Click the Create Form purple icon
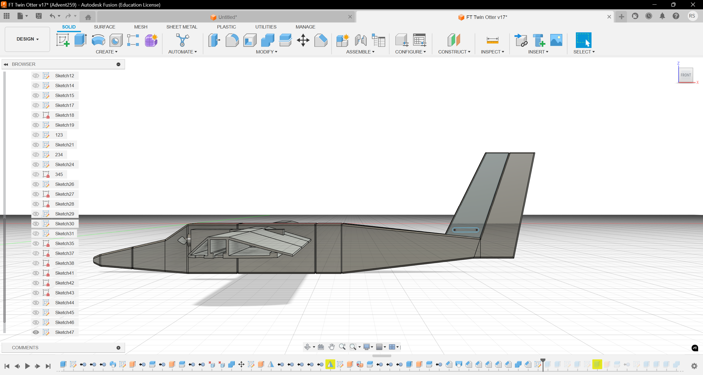Image resolution: width=703 pixels, height=375 pixels. pyautogui.click(x=151, y=40)
